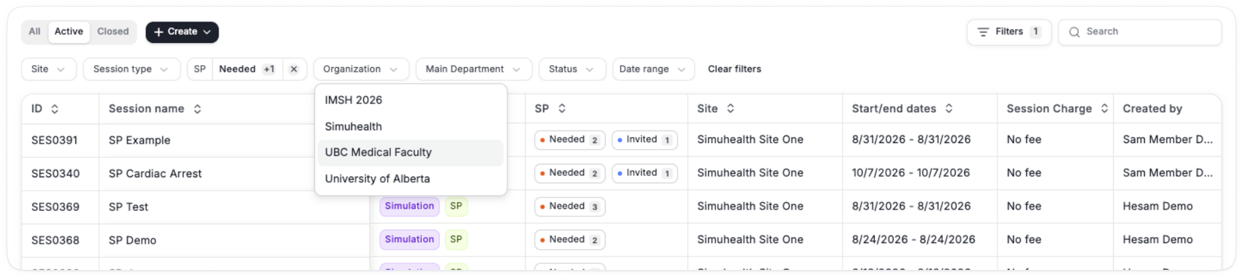The height and width of the screenshot is (278, 1243).
Task: Sort SP column using sort arrows
Action: [562, 108]
